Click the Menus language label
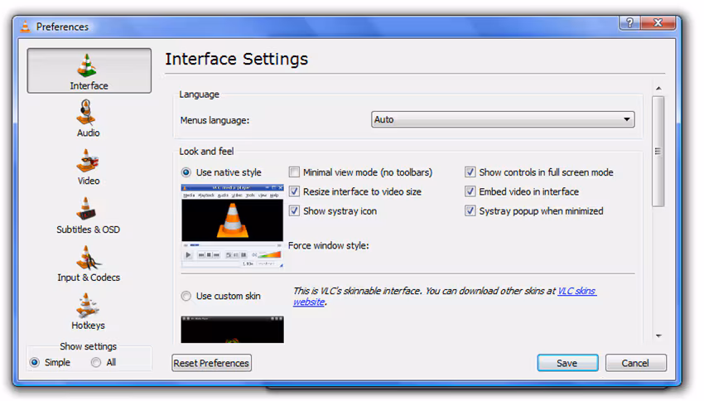The height and width of the screenshot is (401, 704). point(215,120)
